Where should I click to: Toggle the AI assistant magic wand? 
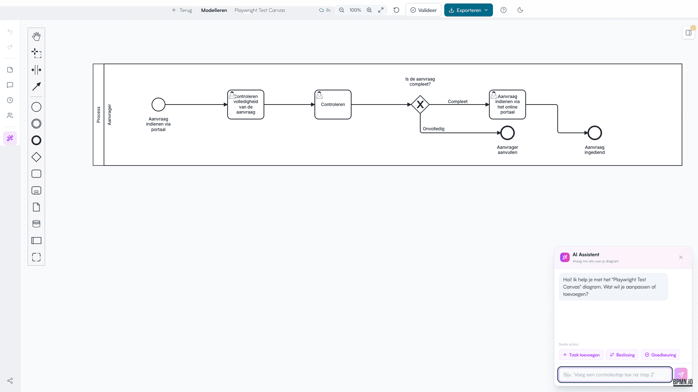10,138
